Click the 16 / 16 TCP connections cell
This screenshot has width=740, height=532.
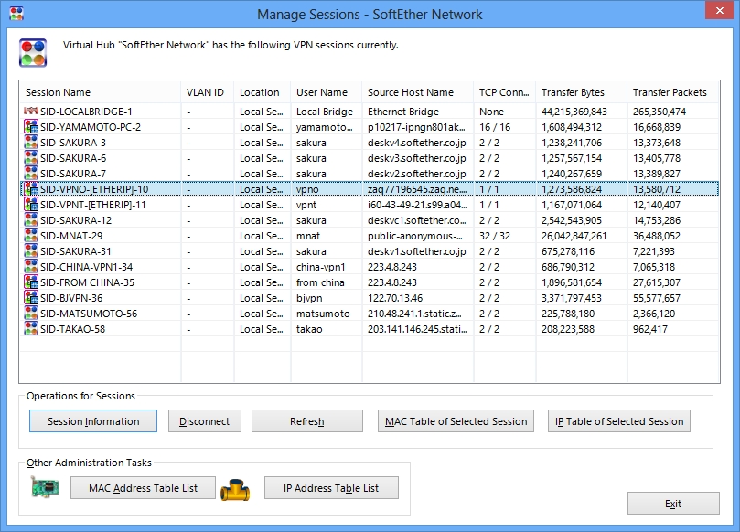495,127
